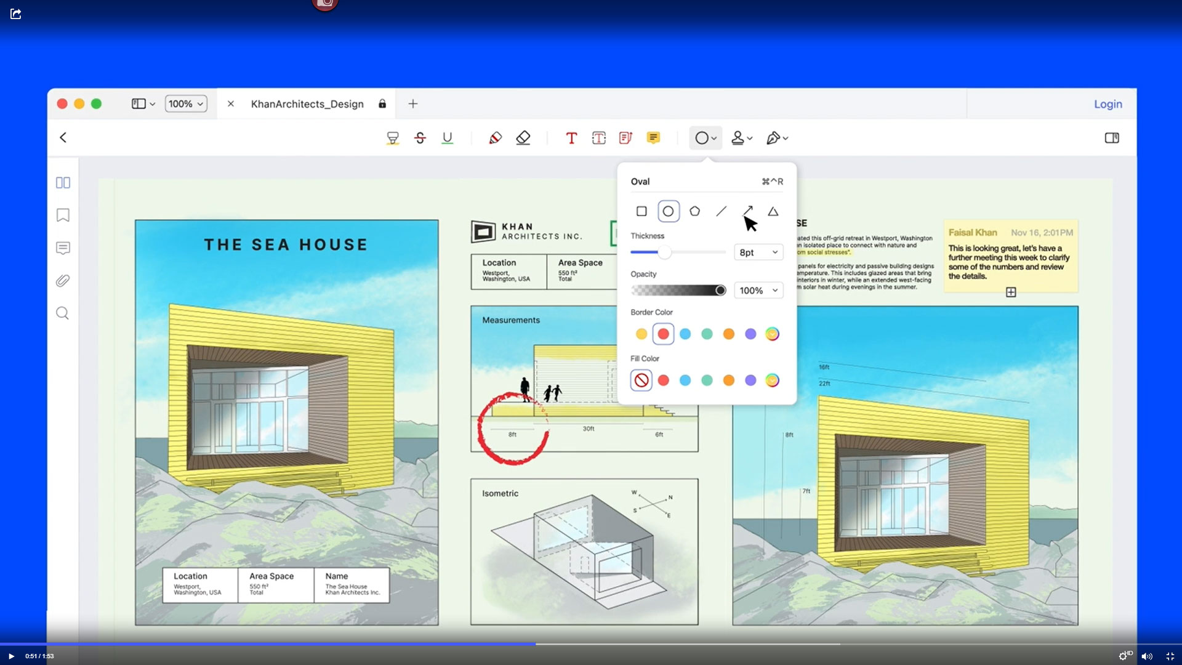
Task: Click the lock icon beside file name
Action: coord(382,104)
